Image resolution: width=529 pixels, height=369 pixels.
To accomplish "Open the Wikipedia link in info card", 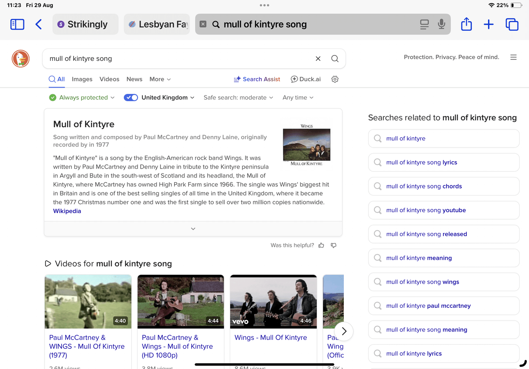I will point(67,211).
